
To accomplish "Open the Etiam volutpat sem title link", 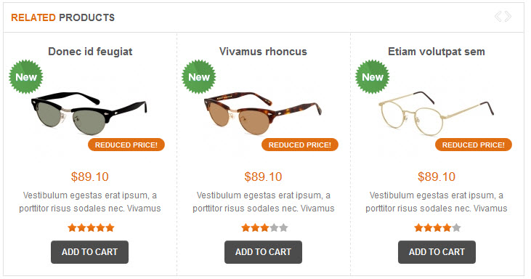I will pyautogui.click(x=437, y=52).
